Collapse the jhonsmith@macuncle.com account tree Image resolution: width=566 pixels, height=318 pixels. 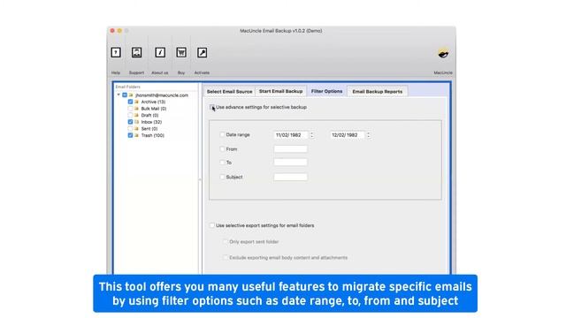click(119, 95)
